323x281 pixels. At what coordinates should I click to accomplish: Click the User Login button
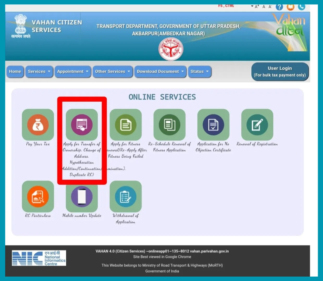(280, 71)
